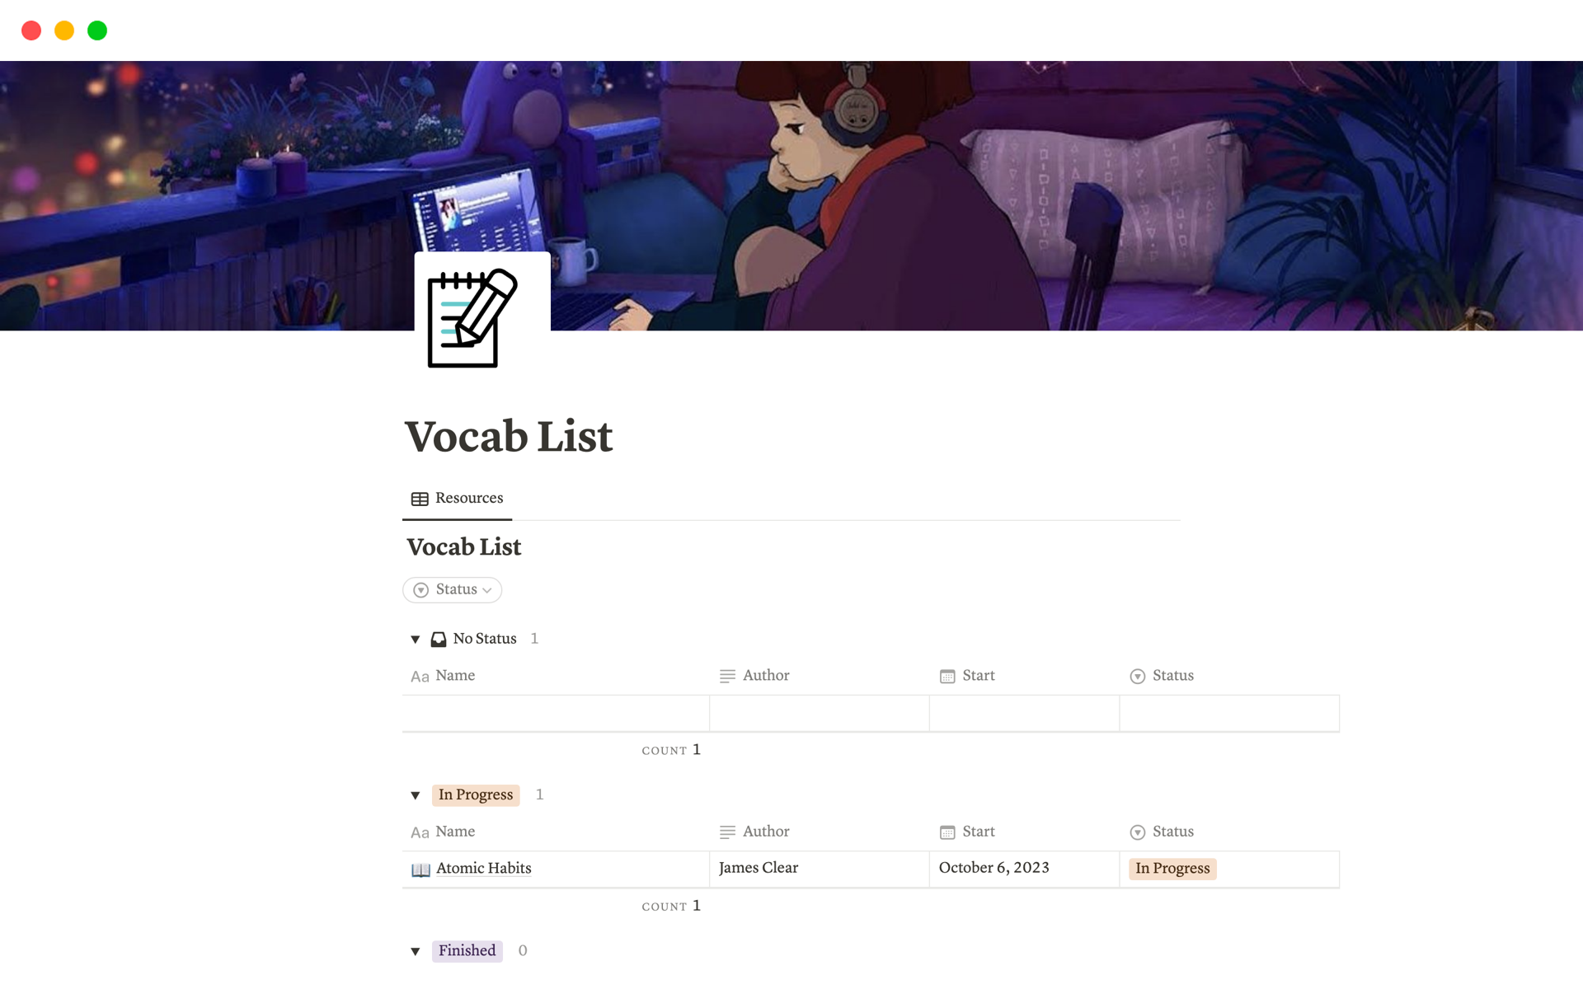Switch to the Resources tab

(x=458, y=499)
